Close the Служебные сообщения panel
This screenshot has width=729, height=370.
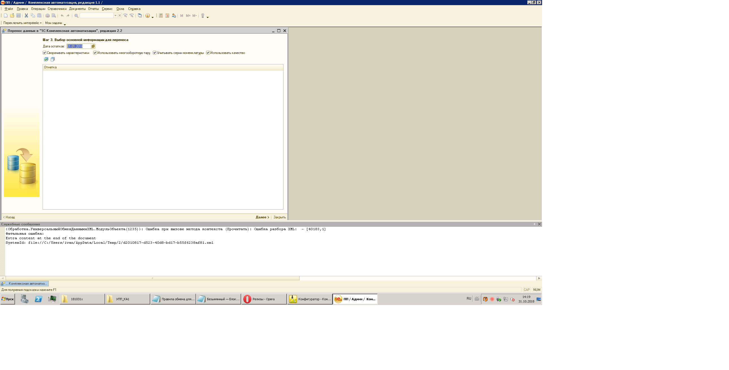tap(539, 224)
